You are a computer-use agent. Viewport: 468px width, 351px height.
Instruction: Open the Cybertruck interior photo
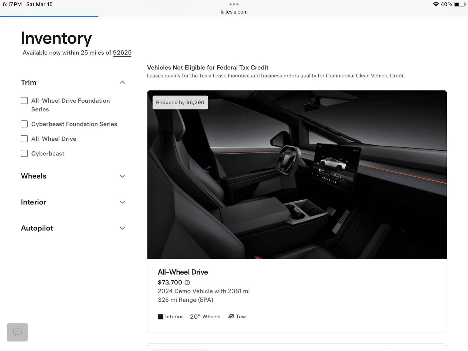[x=297, y=175]
